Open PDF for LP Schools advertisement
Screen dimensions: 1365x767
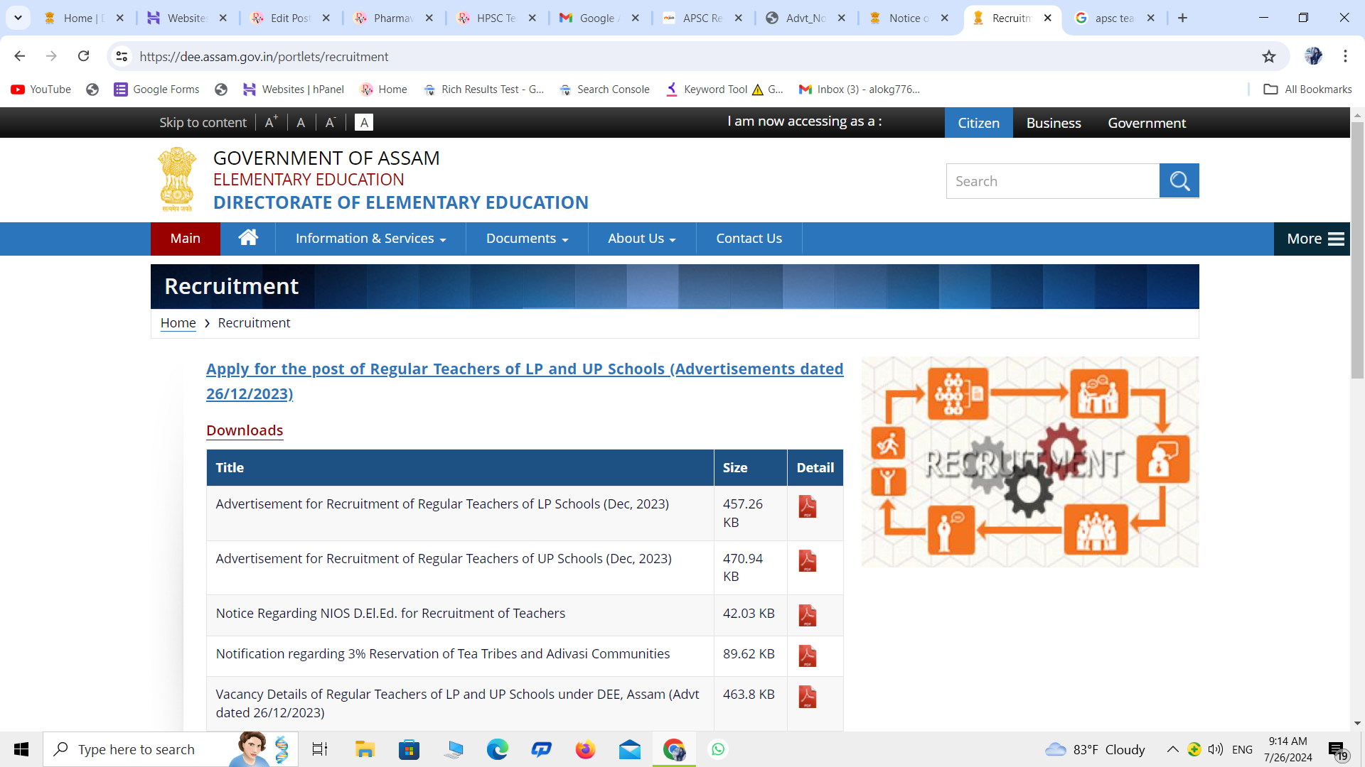(808, 506)
